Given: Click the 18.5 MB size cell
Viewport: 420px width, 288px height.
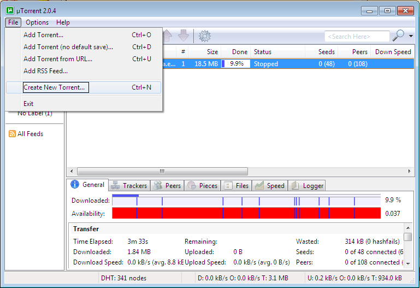Looking at the screenshot, I should 206,64.
